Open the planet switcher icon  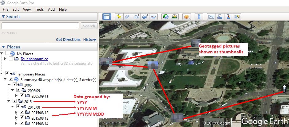[187, 17]
